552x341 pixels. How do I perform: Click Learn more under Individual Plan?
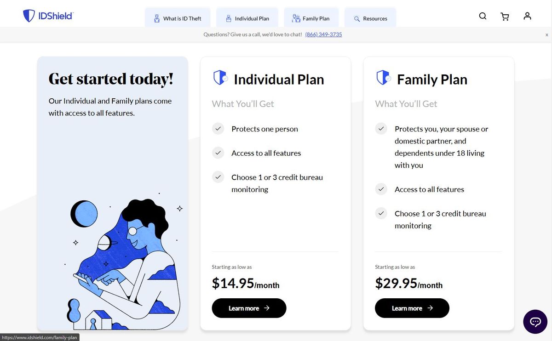(x=249, y=308)
